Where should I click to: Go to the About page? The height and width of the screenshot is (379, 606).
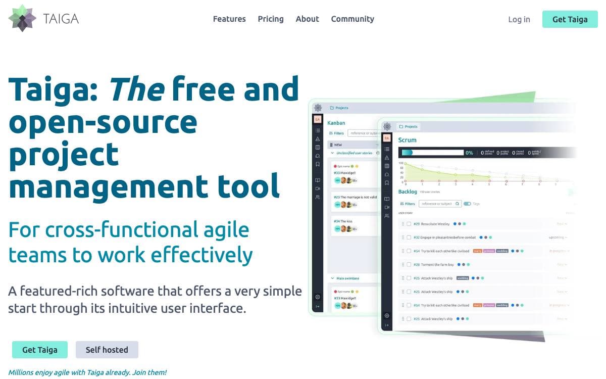coord(307,19)
